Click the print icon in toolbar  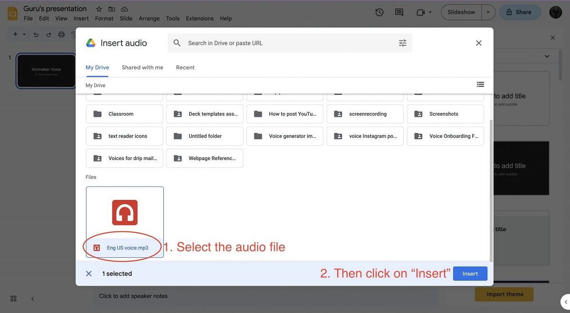coord(61,34)
